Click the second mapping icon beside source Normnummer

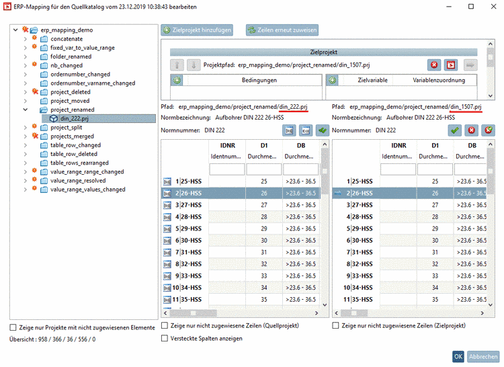tap(306, 130)
